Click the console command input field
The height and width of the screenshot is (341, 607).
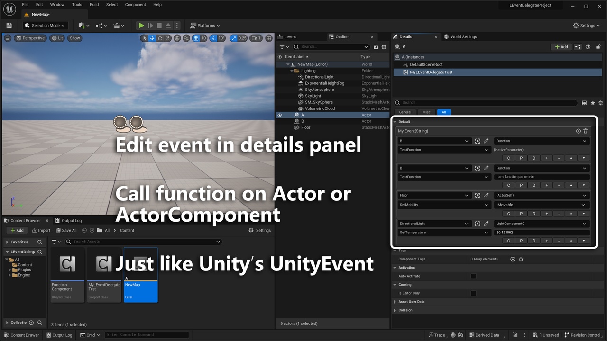coord(147,335)
